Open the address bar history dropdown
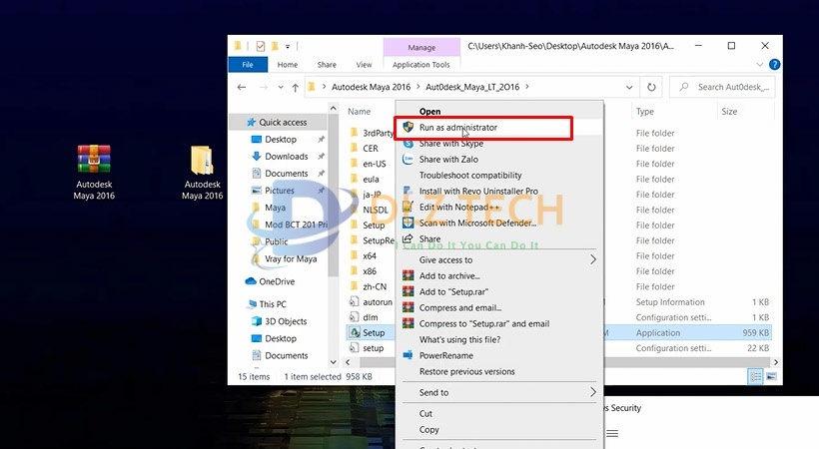The height and width of the screenshot is (449, 819). (x=629, y=87)
